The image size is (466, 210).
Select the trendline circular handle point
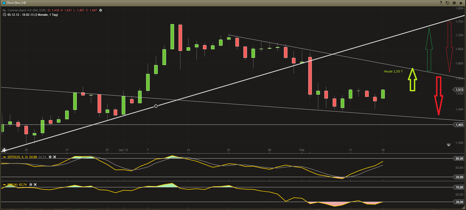(156, 106)
